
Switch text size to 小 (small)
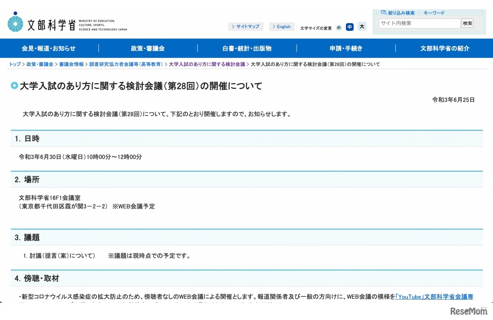339,27
